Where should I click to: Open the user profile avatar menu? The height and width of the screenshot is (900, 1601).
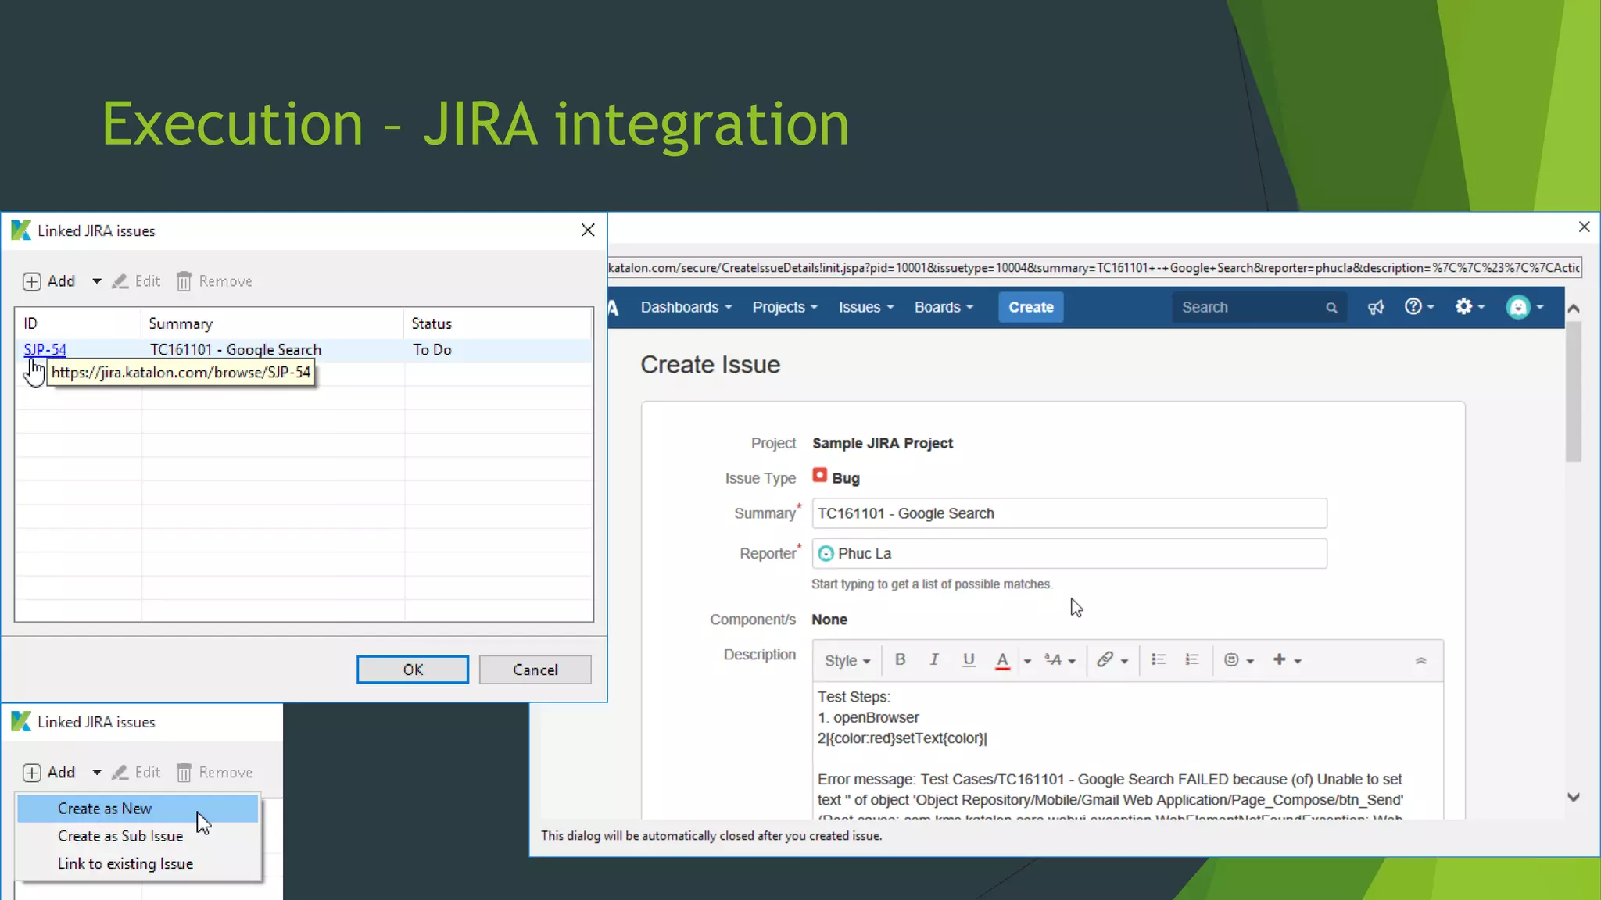(1524, 307)
